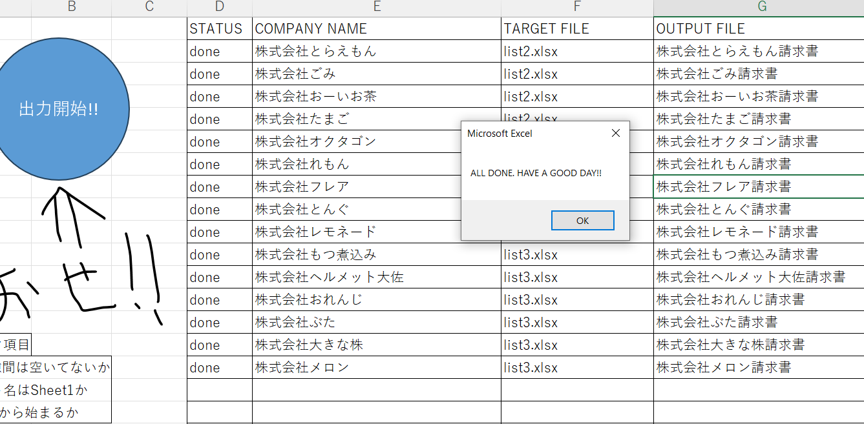Screen dimensions: 864x424
Task: Click the blue 出力開始!! circle button
Action: pos(59,109)
